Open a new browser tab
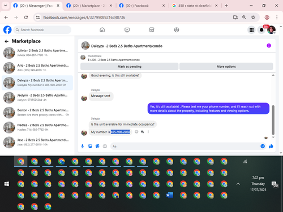The width and height of the screenshot is (283, 212). coord(226,6)
